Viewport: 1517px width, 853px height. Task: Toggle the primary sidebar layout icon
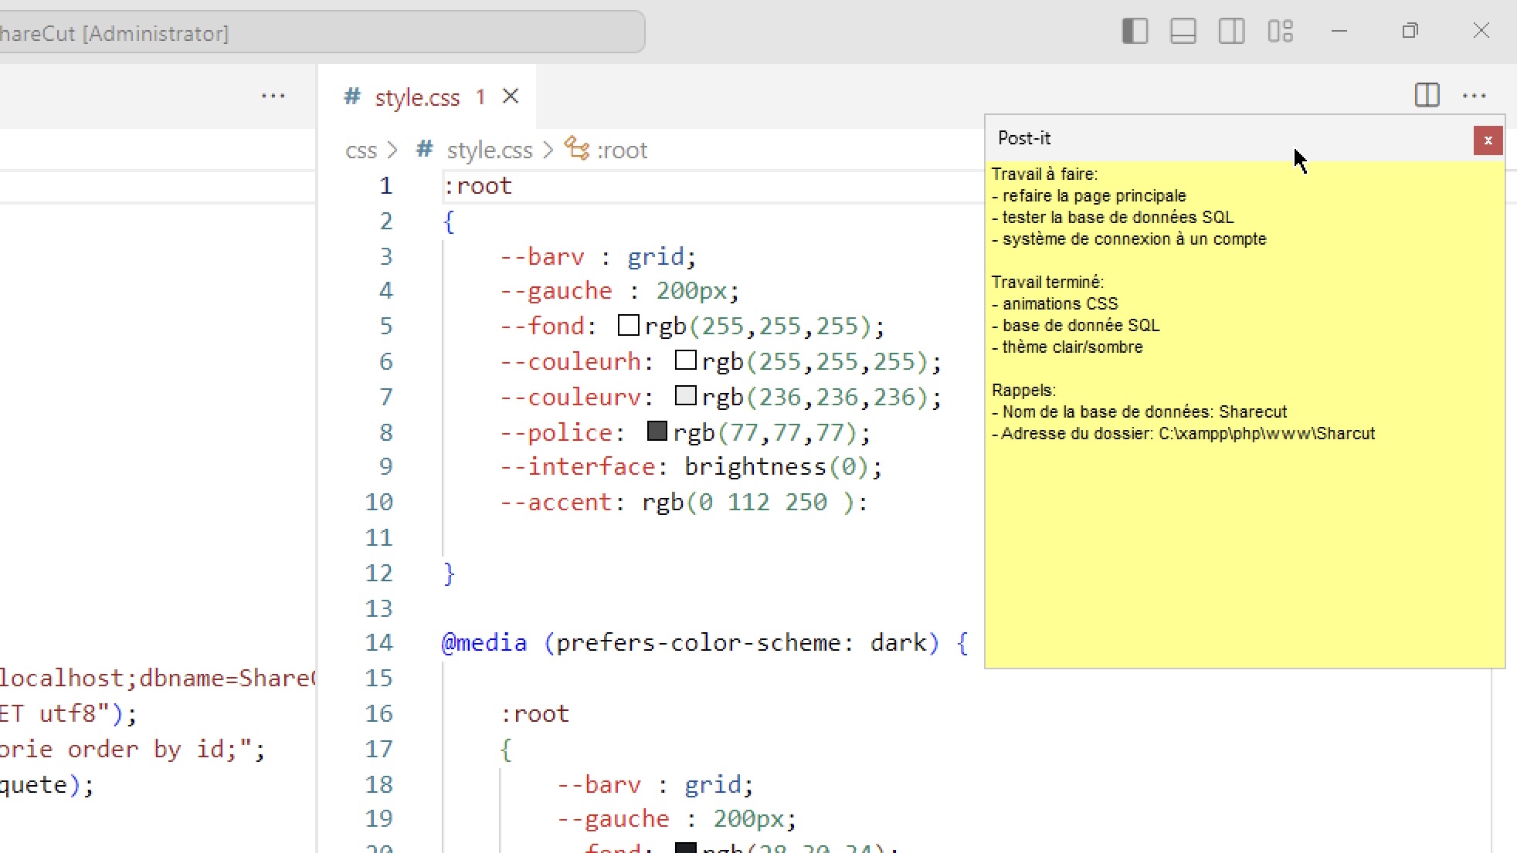point(1135,32)
